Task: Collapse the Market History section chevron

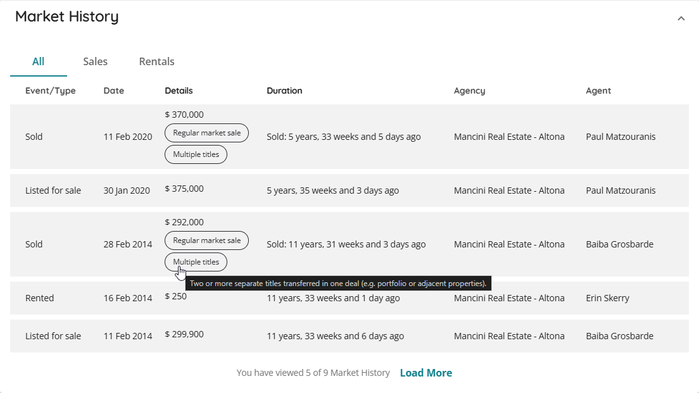Action: pos(681,18)
